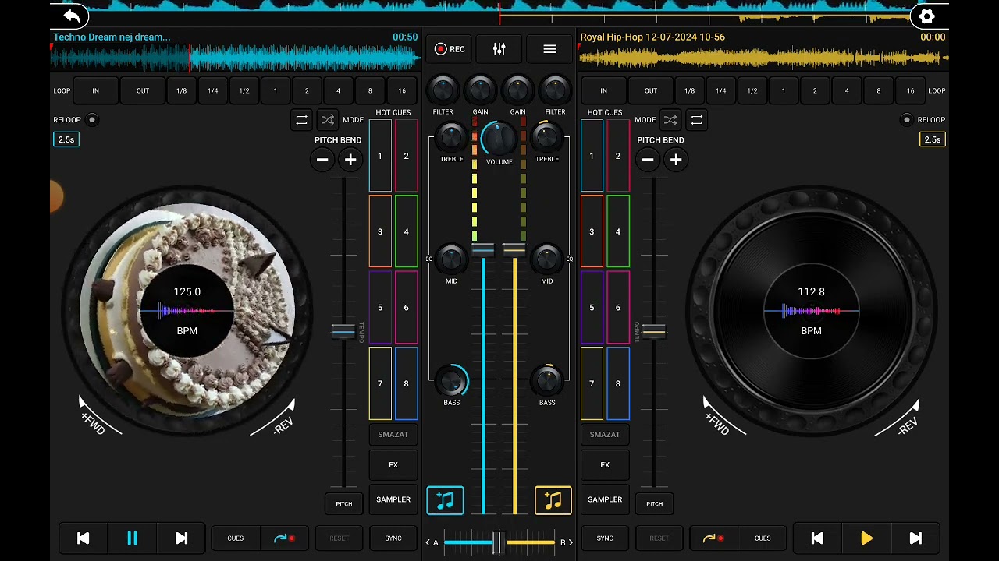Open the hamburger menu in center panel
Viewport: 999px width, 561px height.
click(x=549, y=49)
